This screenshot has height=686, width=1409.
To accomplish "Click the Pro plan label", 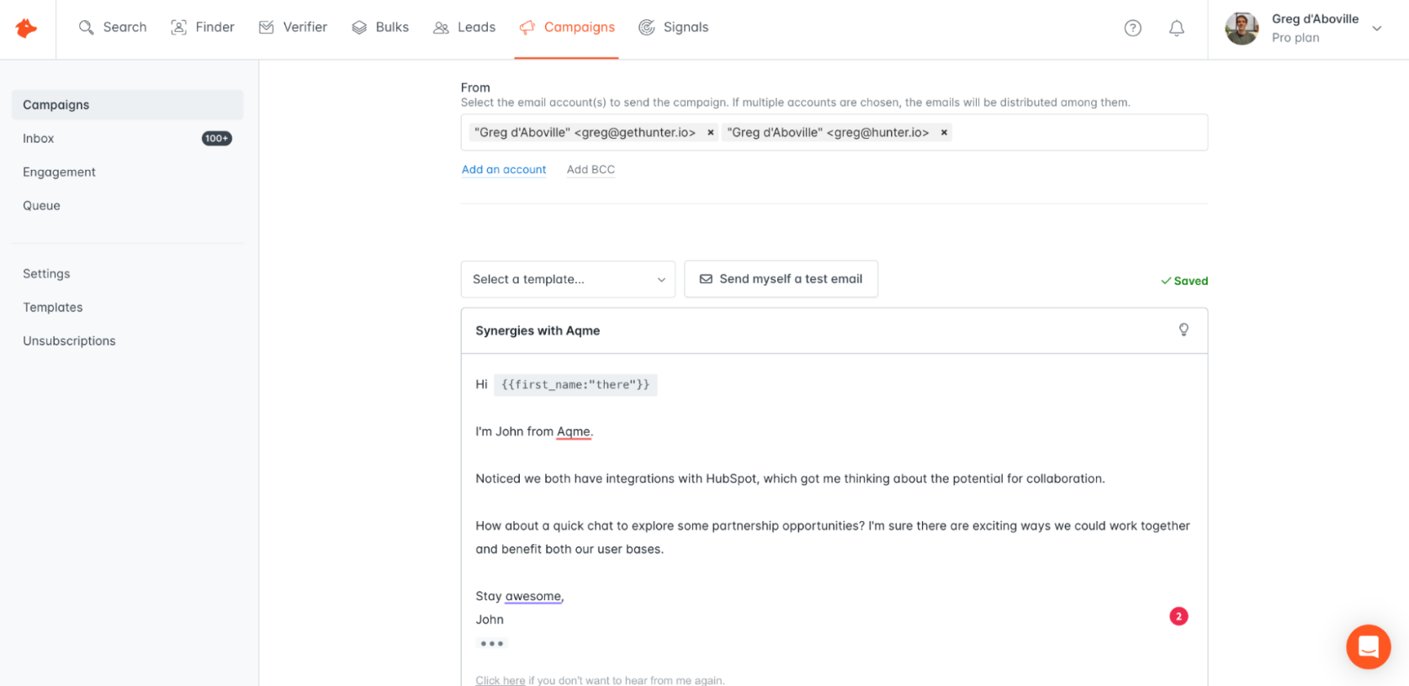I will (1295, 38).
